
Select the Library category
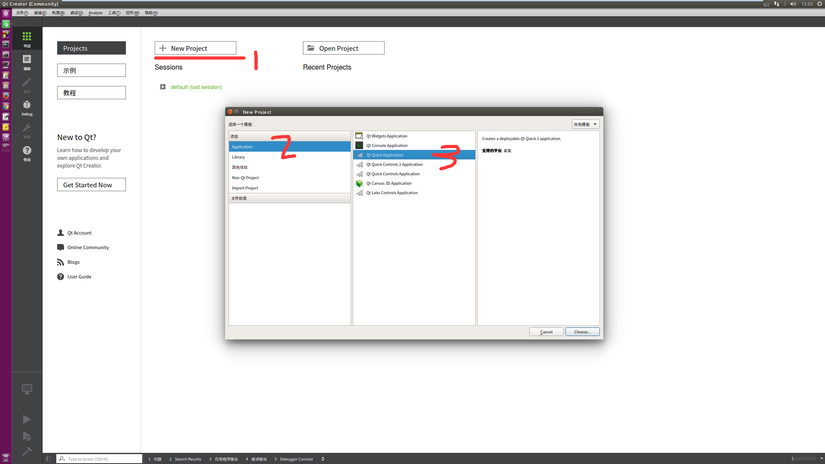[x=290, y=157]
